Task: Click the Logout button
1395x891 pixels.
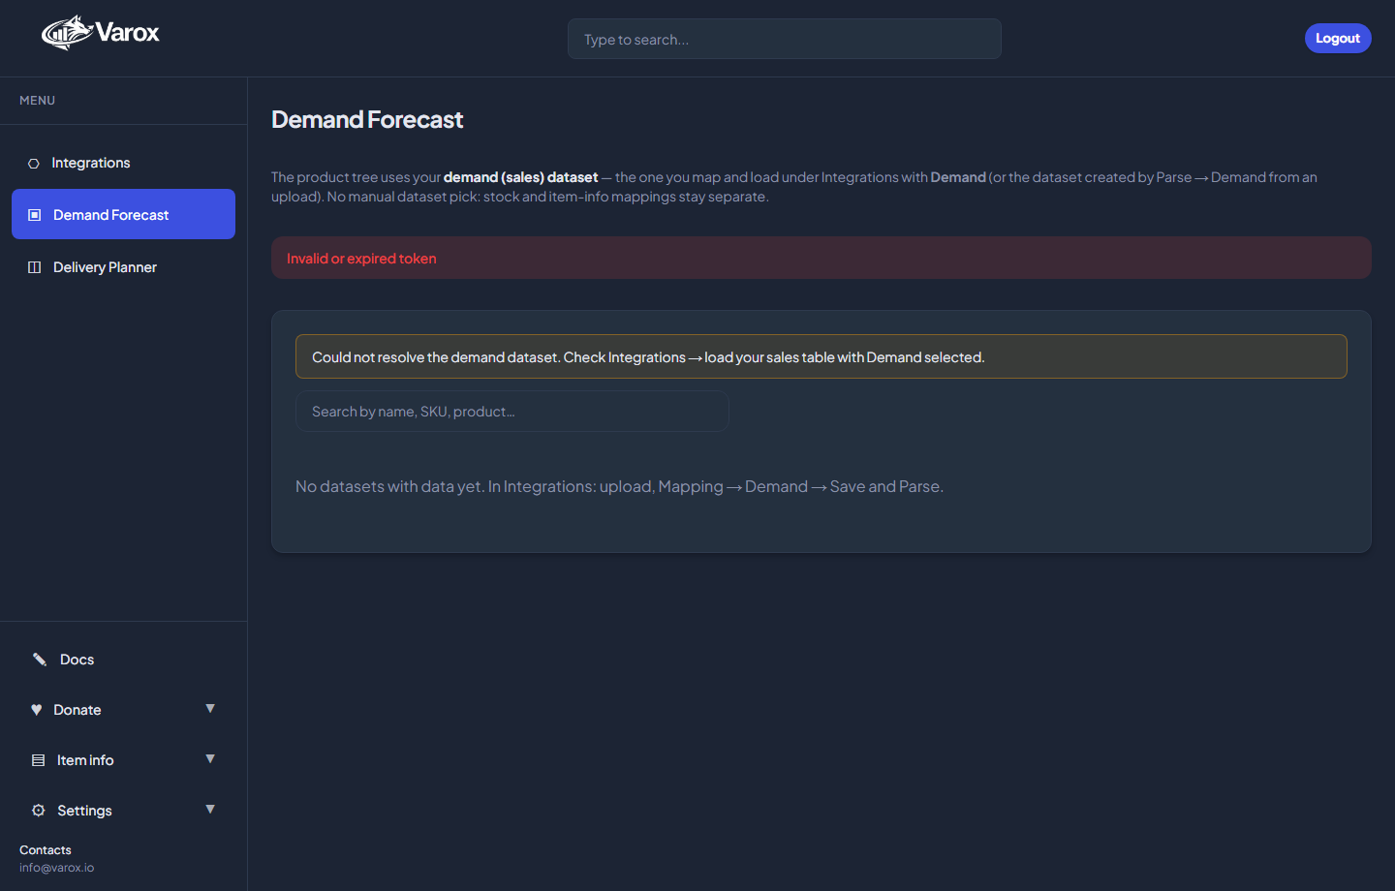Action: (1338, 38)
